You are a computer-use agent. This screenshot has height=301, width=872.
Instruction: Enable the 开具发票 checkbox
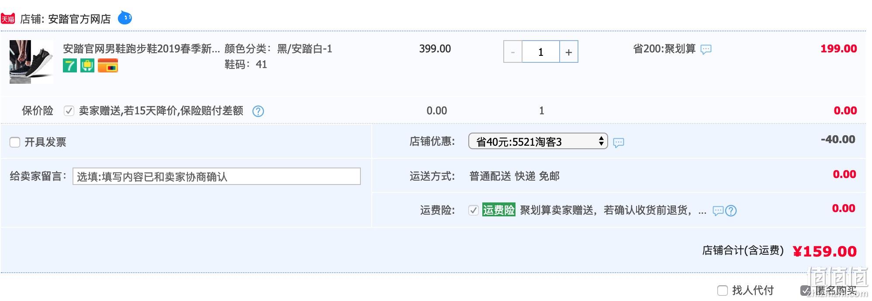[x=15, y=142]
